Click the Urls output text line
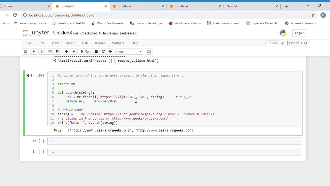This screenshot has width=330, height=186. (x=123, y=130)
